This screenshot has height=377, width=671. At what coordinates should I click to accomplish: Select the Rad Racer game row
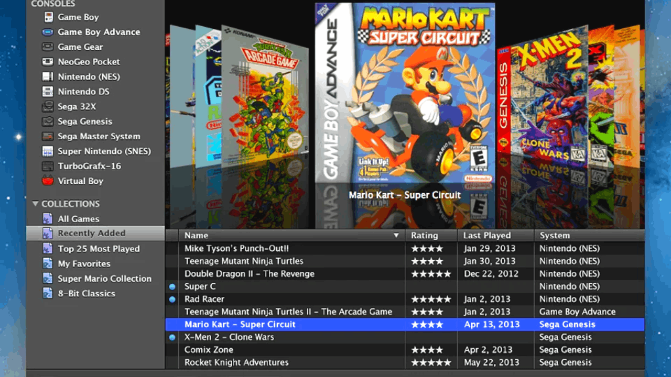405,299
